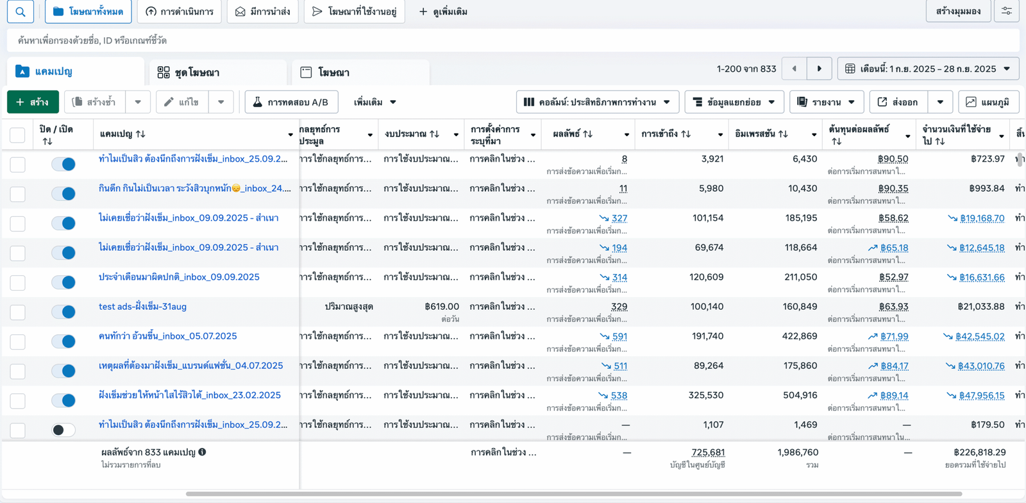Turn off the test ads-ฝังเข็ม-31aug campaign toggle
Screen dimensions: 1026x503
pyautogui.click(x=63, y=312)
